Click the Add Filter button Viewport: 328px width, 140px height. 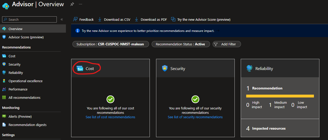pyautogui.click(x=227, y=44)
